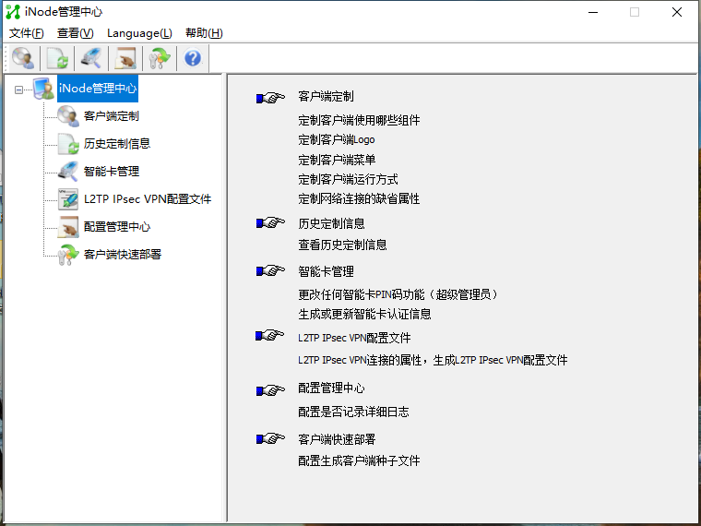
Task: Select 历史定制信息 in the tree
Action: [x=117, y=144]
